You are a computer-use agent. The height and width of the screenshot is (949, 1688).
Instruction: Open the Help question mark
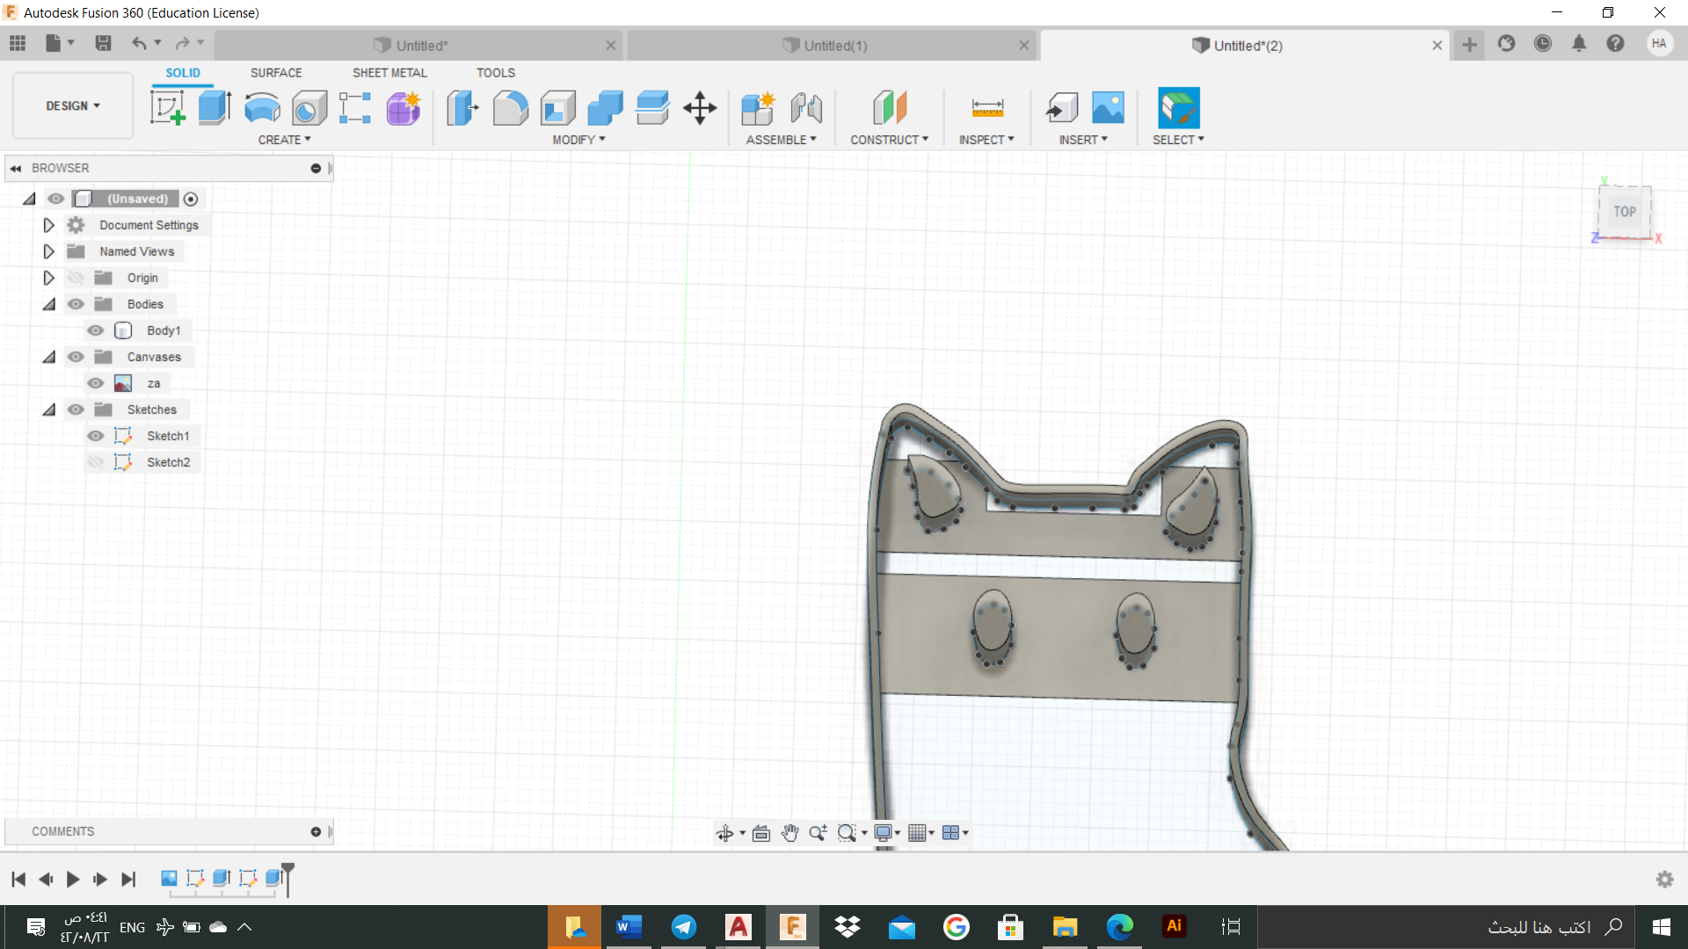(x=1615, y=43)
